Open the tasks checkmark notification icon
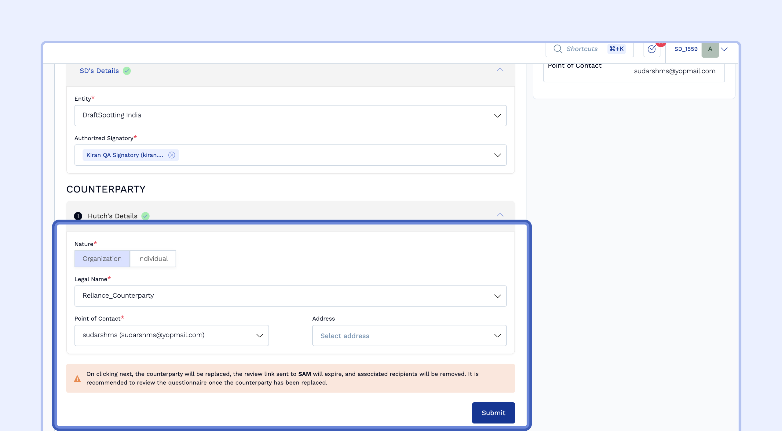Image resolution: width=782 pixels, height=431 pixels. (652, 49)
